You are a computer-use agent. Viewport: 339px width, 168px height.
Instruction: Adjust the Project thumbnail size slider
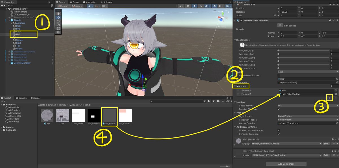[227, 166]
